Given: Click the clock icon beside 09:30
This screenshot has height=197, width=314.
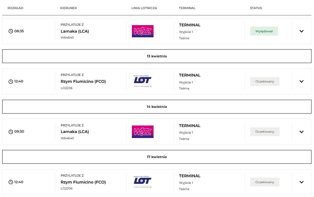Looking at the screenshot, I should (x=11, y=132).
